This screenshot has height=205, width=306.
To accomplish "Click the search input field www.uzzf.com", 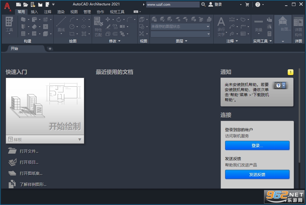I will tap(173, 4).
